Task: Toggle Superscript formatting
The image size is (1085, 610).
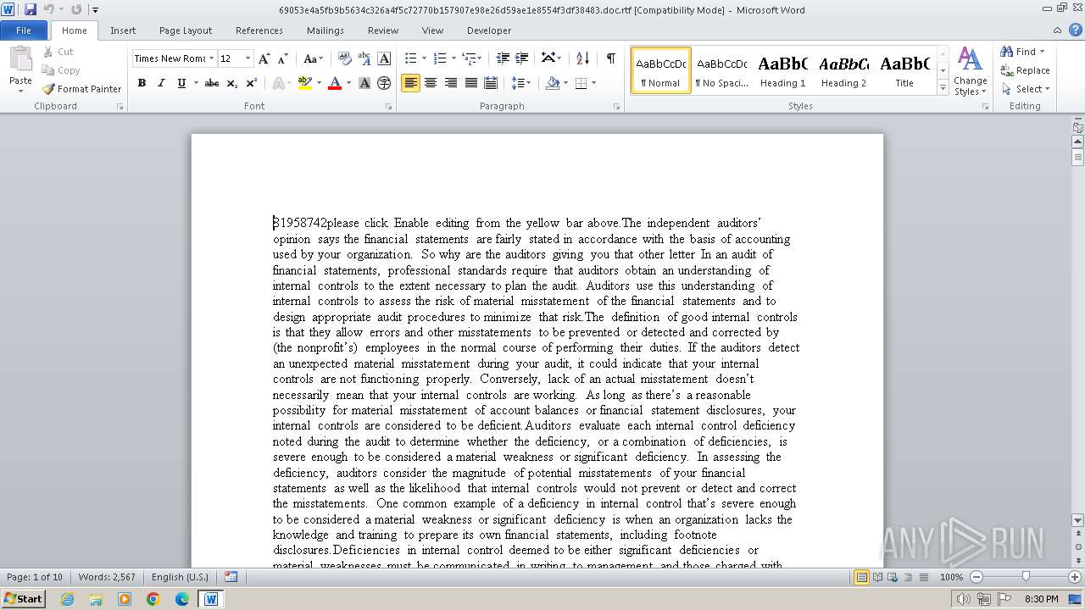Action: 252,83
